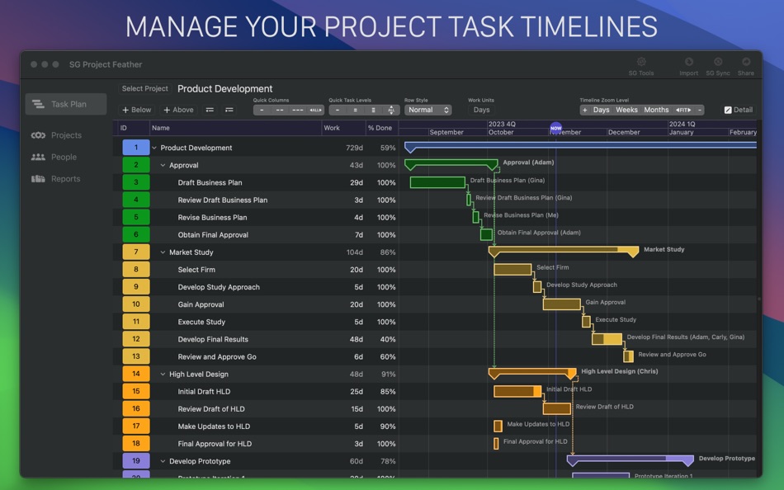Show minimal quick columns (single dash)

tap(262, 110)
